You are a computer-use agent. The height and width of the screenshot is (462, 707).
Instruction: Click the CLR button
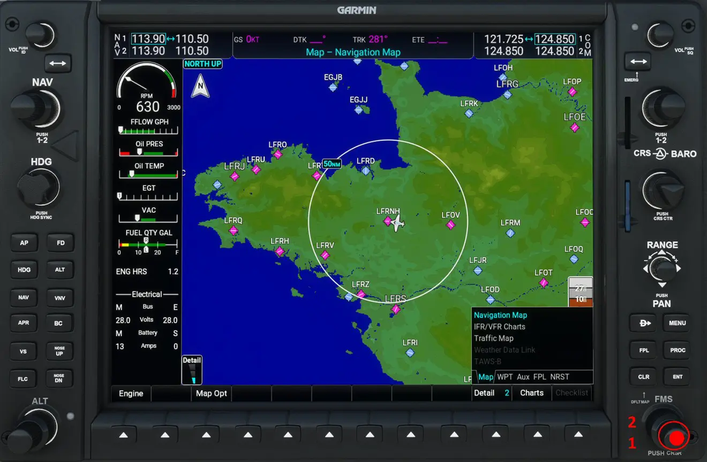[644, 376]
